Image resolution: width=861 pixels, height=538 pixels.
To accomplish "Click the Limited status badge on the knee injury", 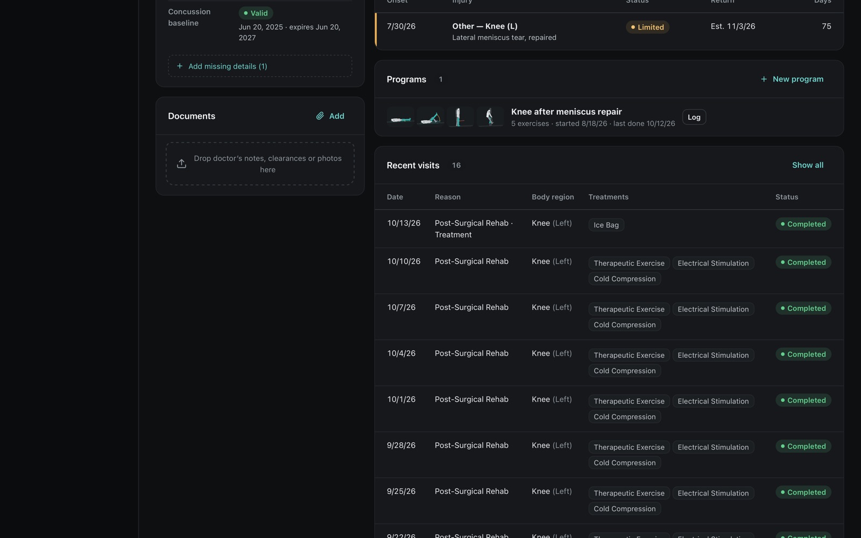I will [x=647, y=27].
